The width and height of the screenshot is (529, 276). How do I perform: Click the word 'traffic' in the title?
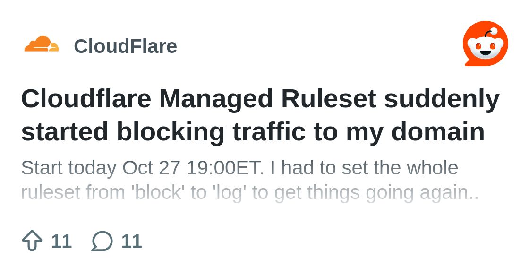tap(269, 131)
